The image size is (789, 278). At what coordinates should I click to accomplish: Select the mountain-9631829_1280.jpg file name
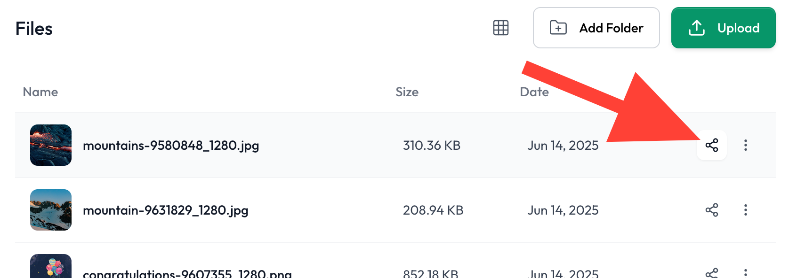166,210
